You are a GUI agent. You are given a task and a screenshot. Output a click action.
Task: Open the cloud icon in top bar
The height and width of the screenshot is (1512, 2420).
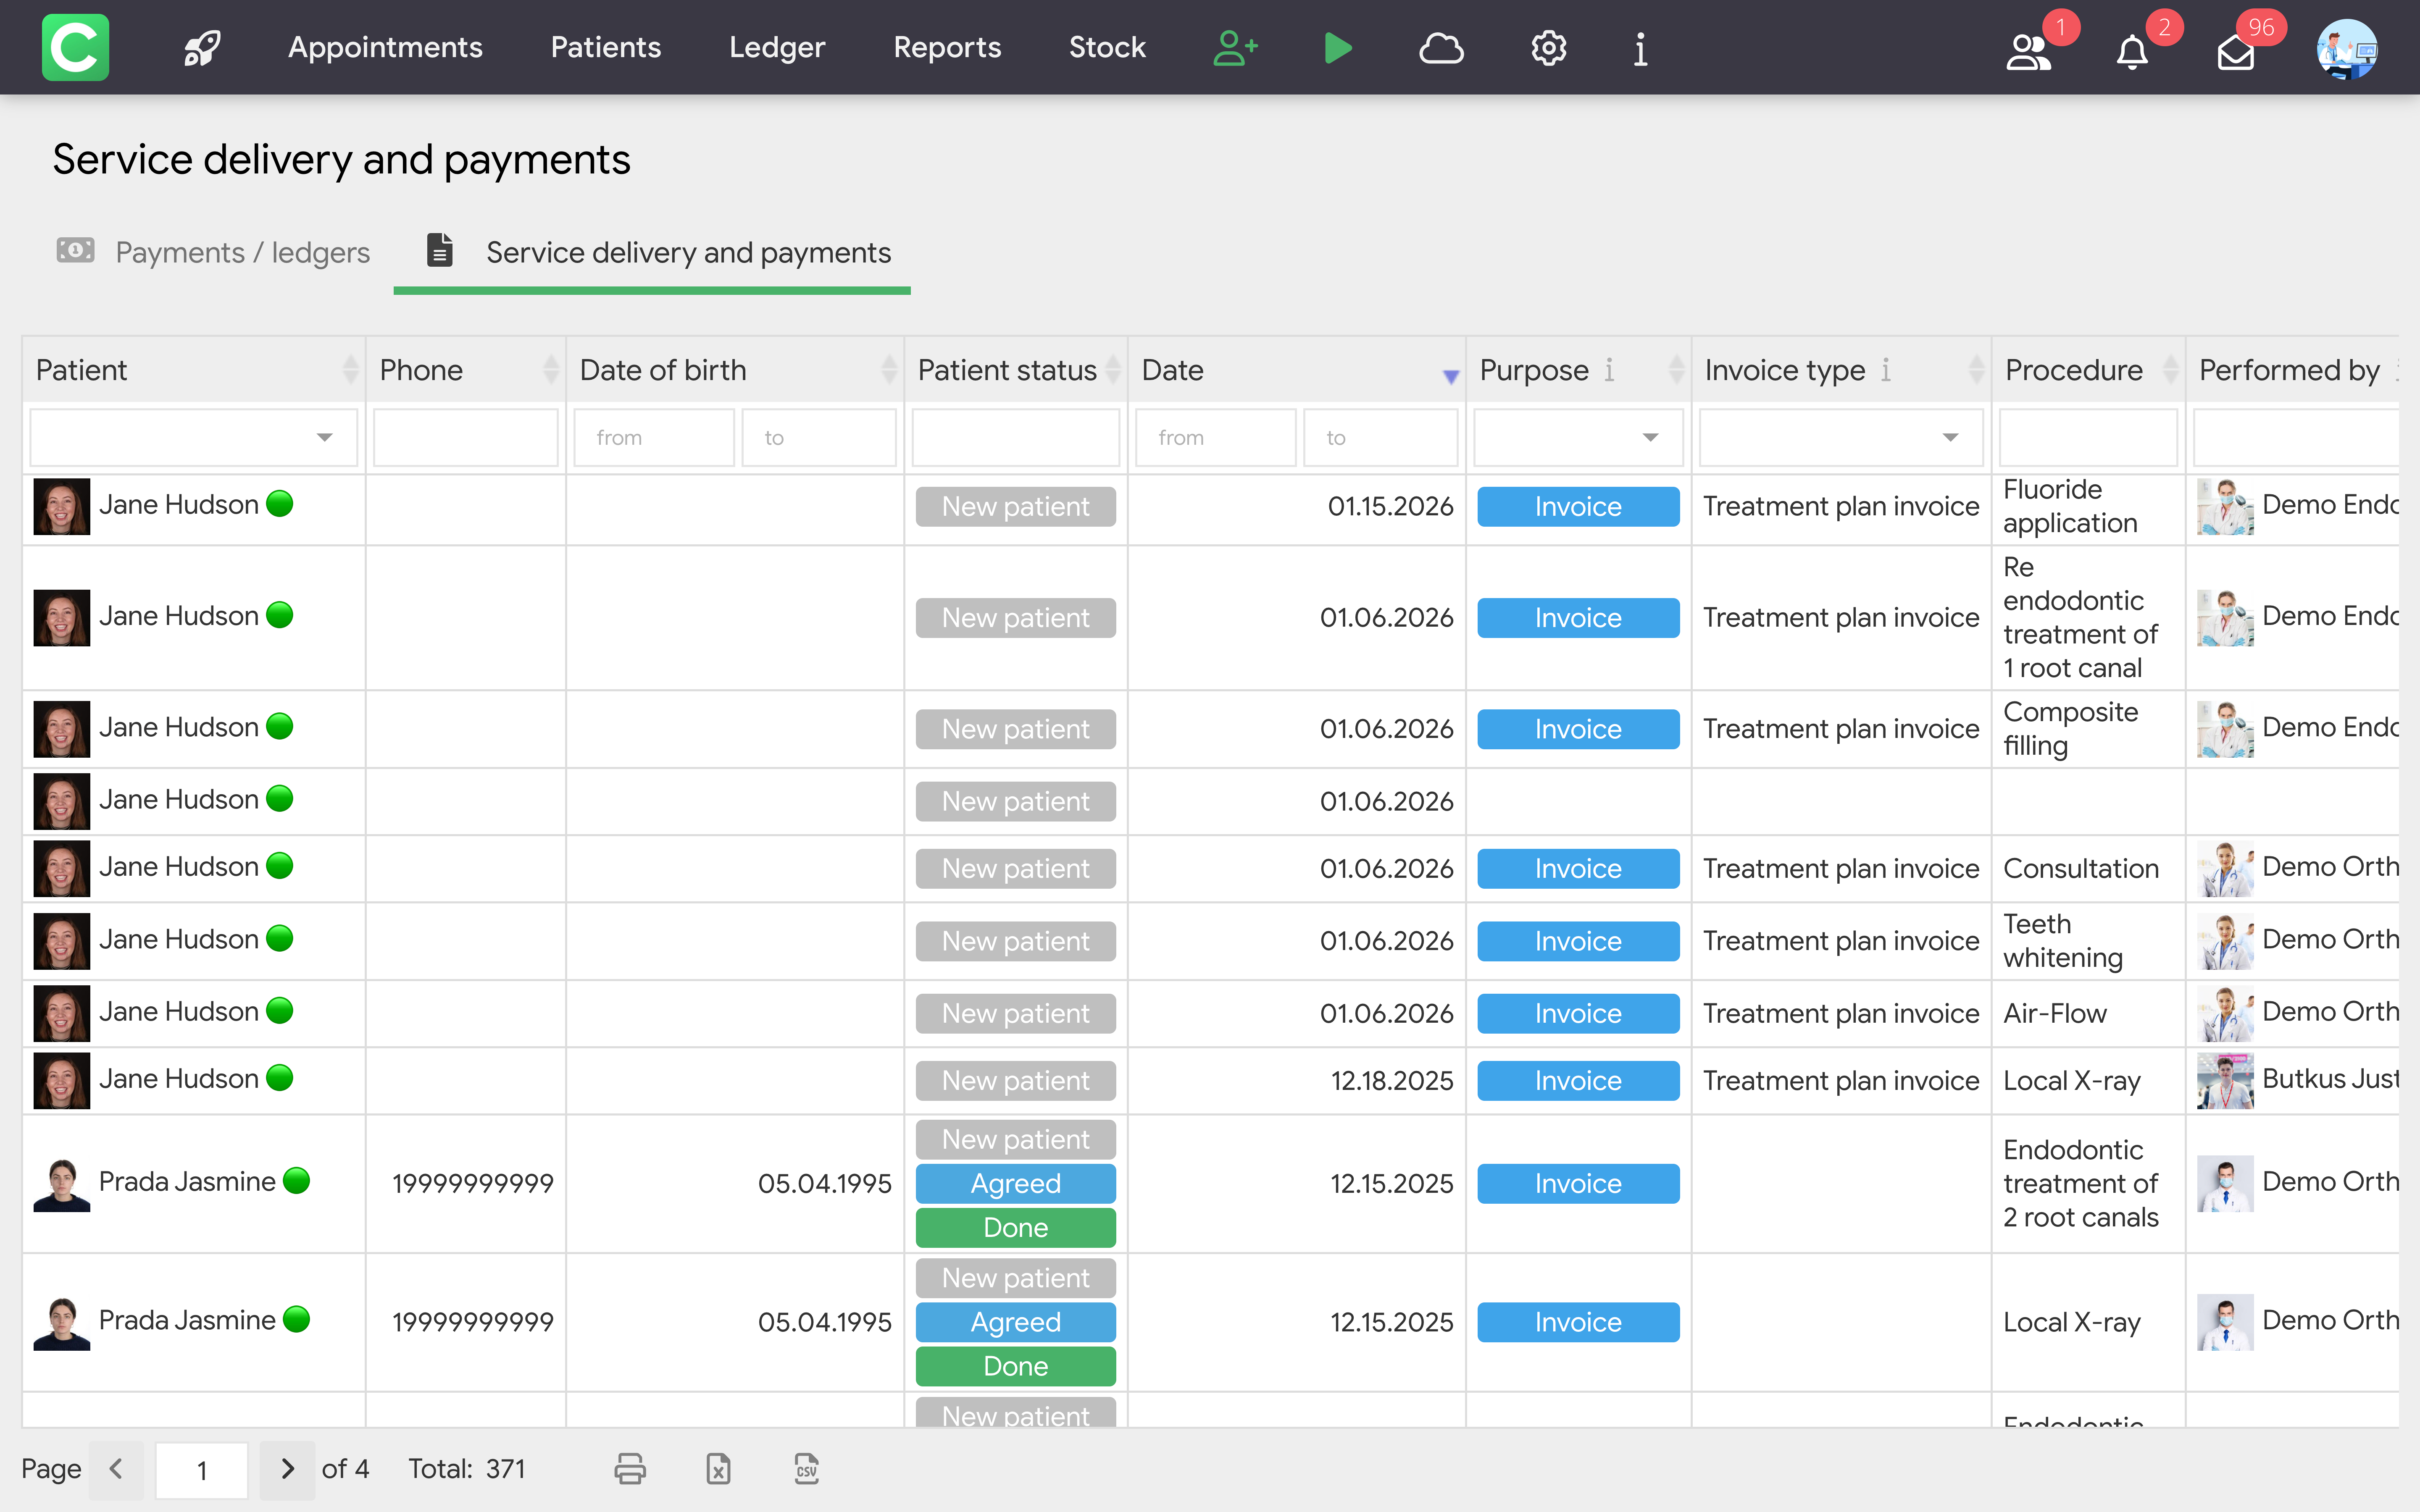[1441, 47]
